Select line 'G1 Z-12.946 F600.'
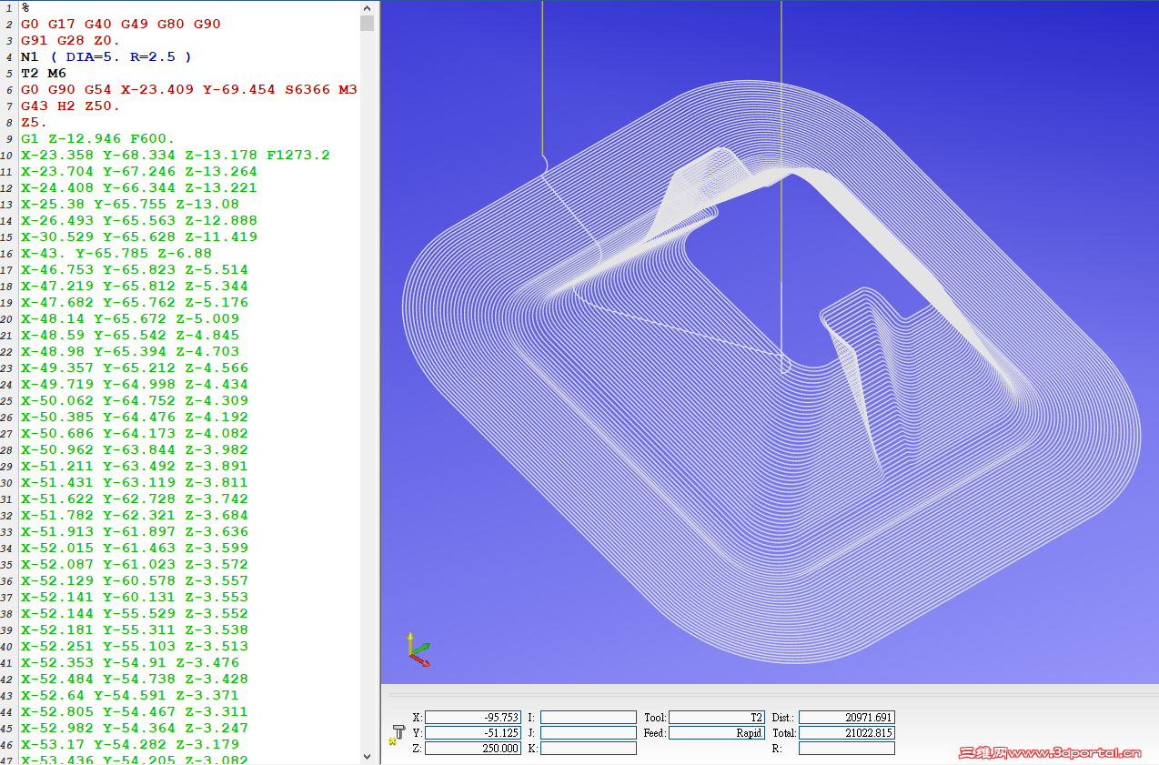Screen dimensions: 1159x765 click(x=97, y=138)
